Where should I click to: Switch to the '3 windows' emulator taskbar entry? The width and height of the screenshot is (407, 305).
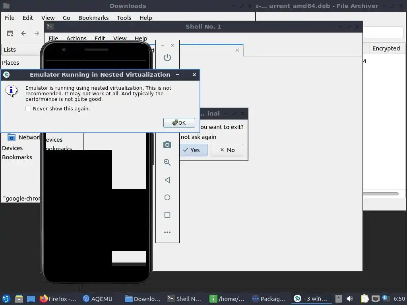pyautogui.click(x=311, y=299)
